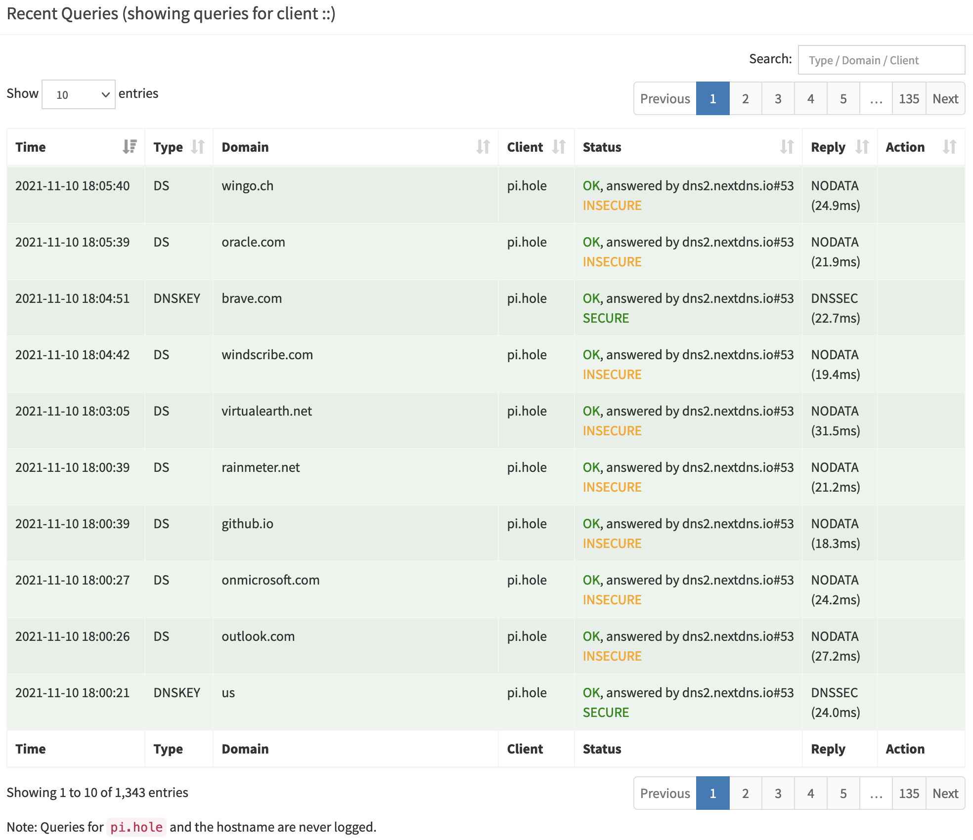The width and height of the screenshot is (973, 840).
Task: Go to page 3 in top pagination
Action: pos(778,99)
